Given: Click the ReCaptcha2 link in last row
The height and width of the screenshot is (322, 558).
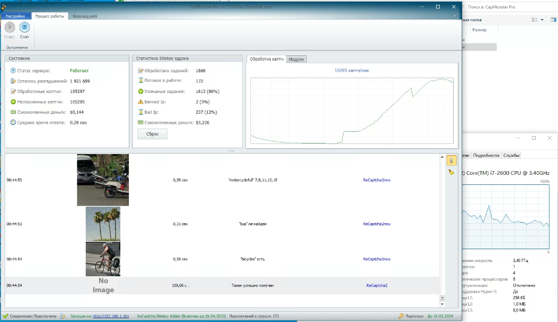Looking at the screenshot, I should pos(376,285).
